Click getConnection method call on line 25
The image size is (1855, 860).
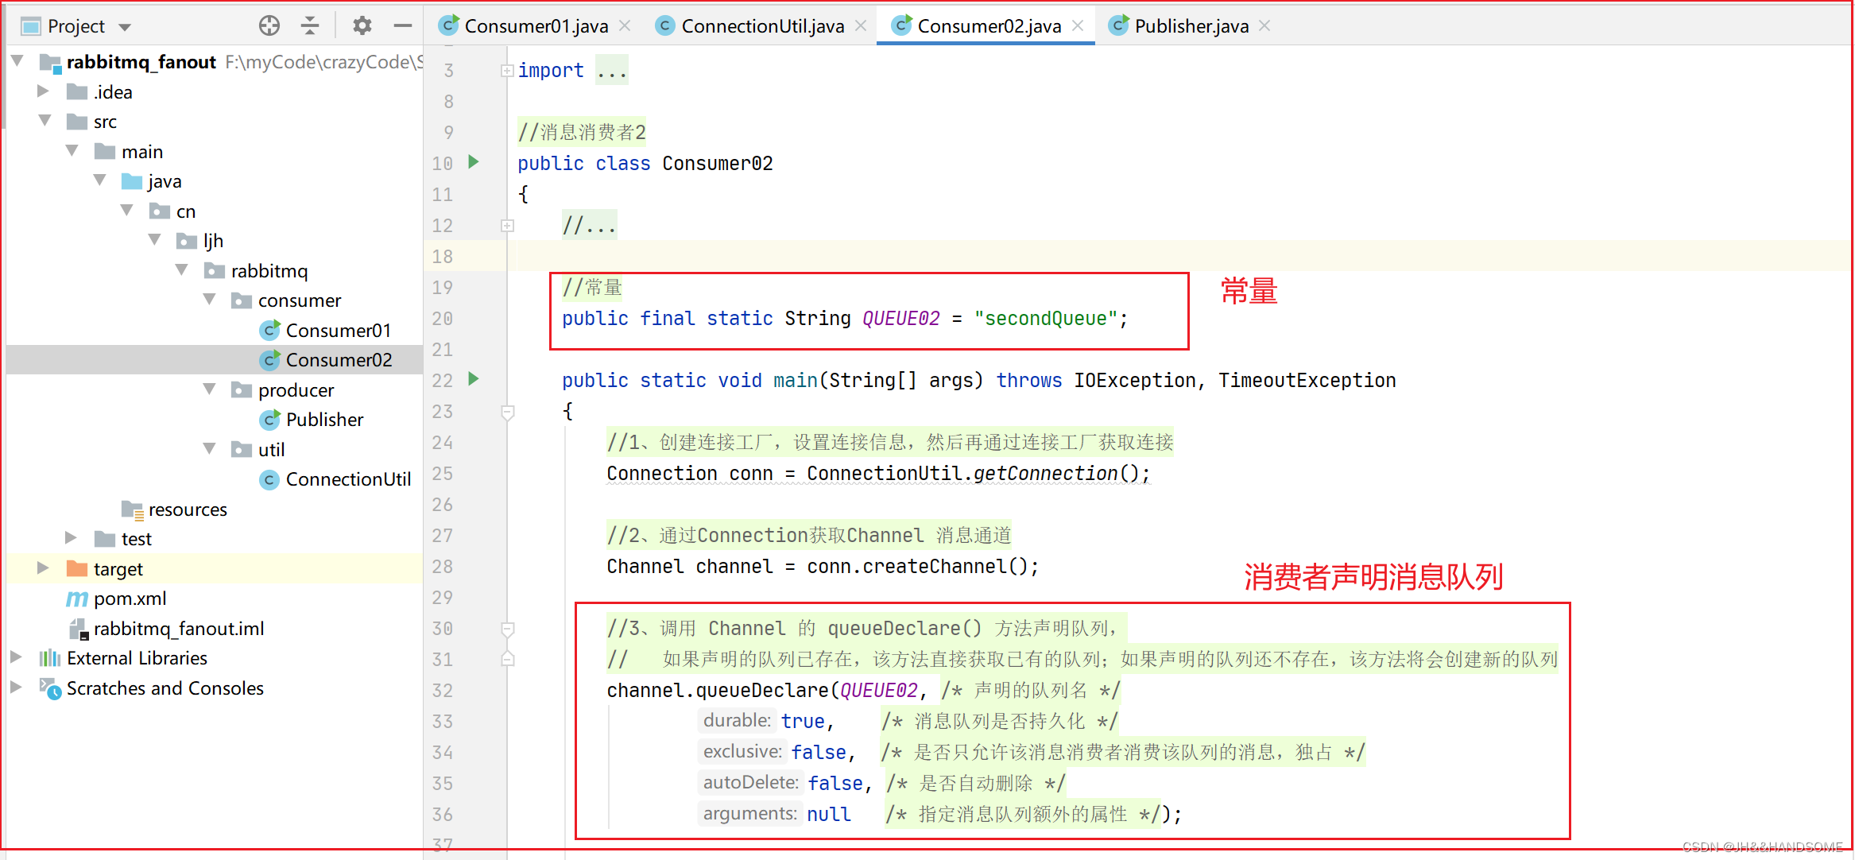click(1045, 473)
